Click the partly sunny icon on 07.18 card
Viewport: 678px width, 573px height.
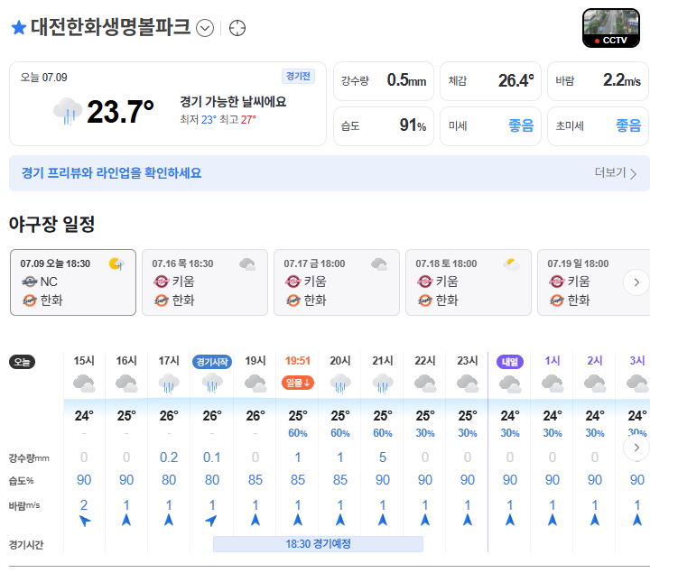511,264
